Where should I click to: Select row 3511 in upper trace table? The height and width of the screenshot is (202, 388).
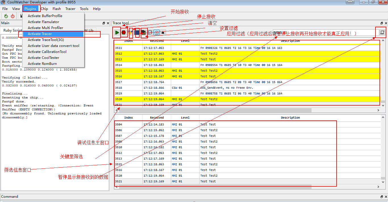[x=247, y=48]
